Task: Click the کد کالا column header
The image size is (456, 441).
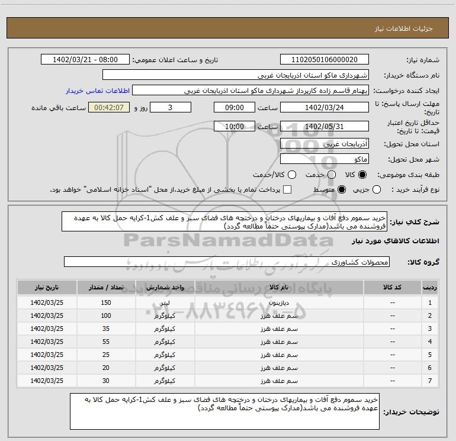Action: tap(392, 288)
